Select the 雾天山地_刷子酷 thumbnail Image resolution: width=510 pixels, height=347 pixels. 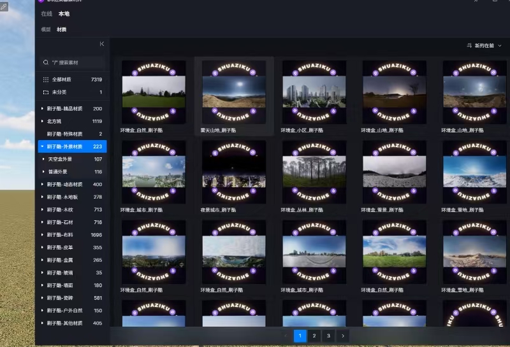click(x=234, y=92)
